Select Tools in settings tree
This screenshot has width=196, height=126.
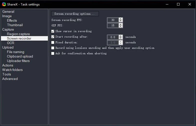click(x=6, y=74)
